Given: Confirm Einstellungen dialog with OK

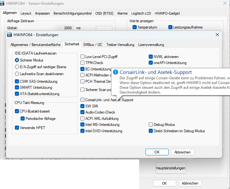Looking at the screenshot, I should click(x=157, y=152).
